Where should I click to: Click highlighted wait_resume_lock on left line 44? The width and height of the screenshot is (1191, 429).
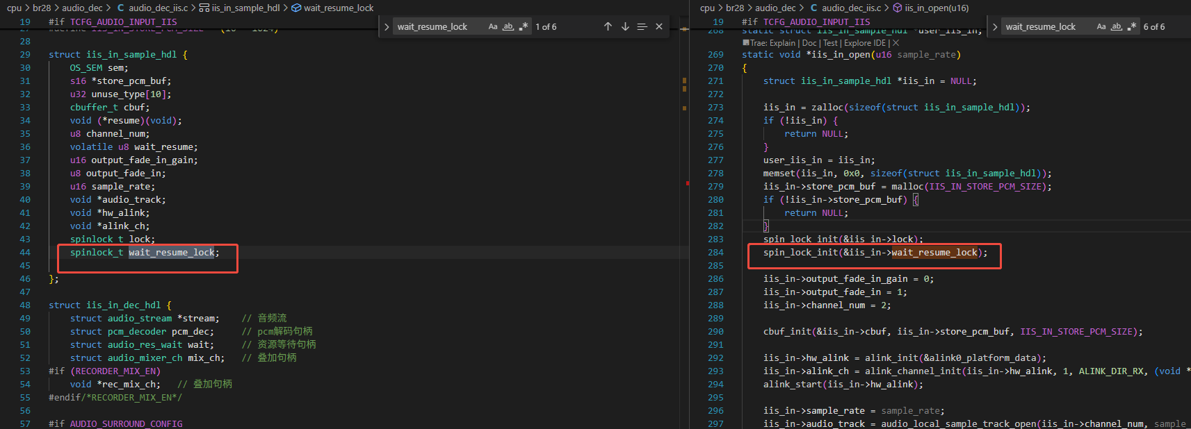(172, 253)
